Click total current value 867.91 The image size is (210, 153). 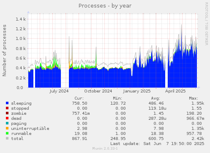point(79,139)
